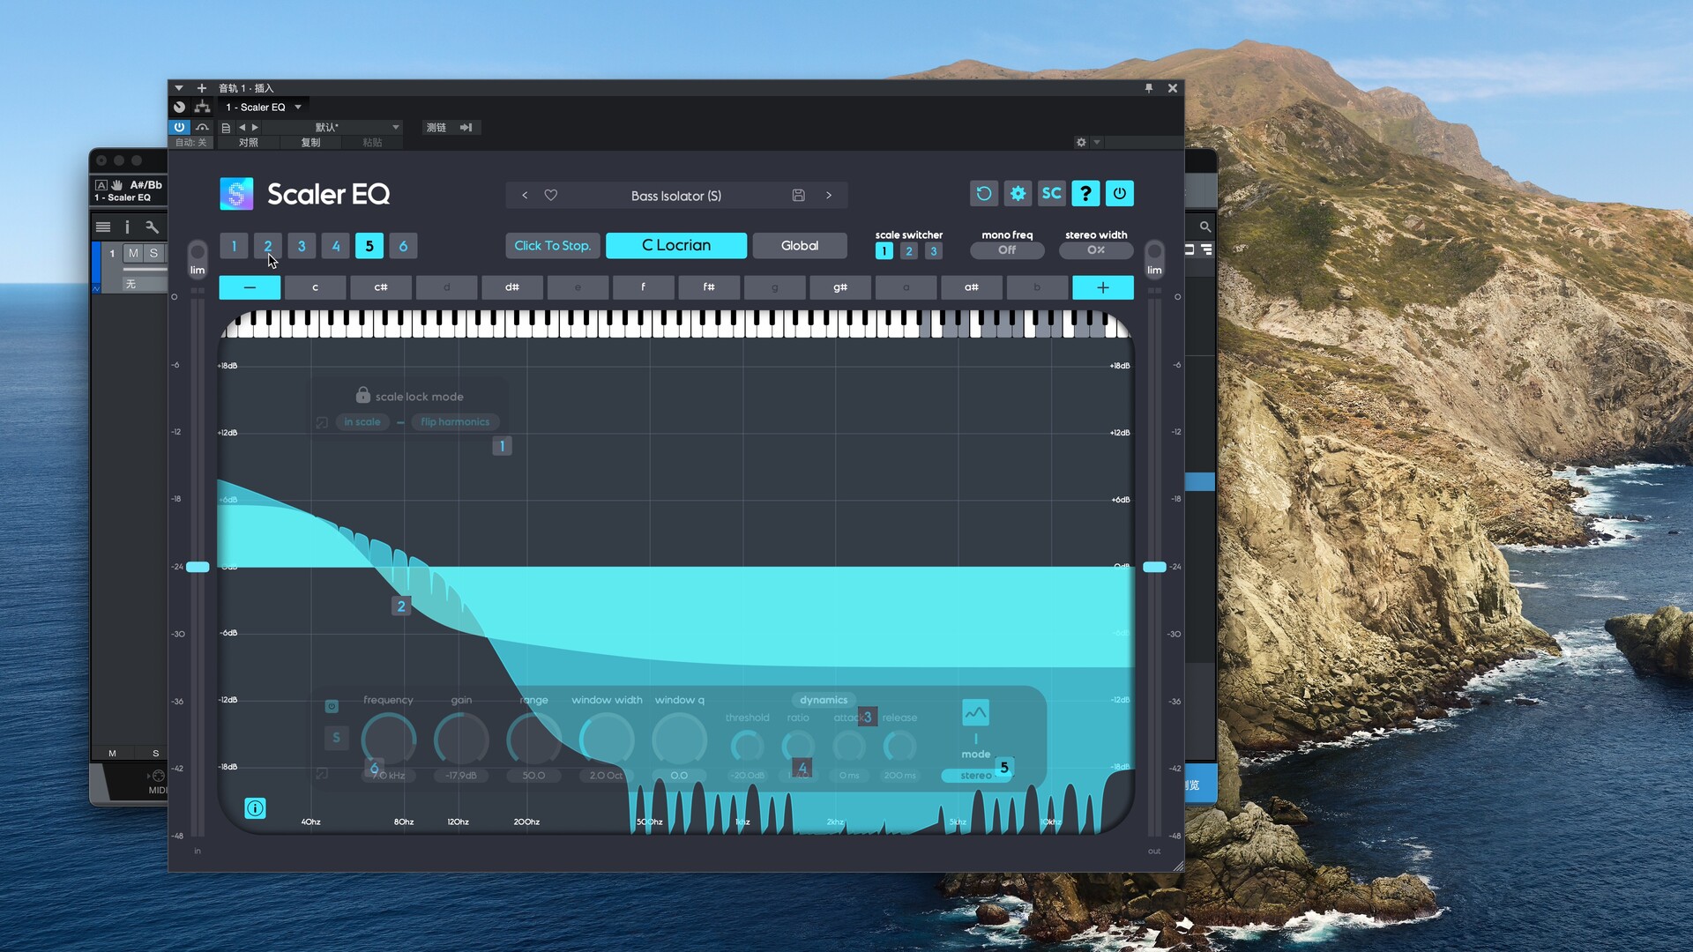Open the C Locrian scale selector
Screen dimensions: 1693x952
coord(676,245)
